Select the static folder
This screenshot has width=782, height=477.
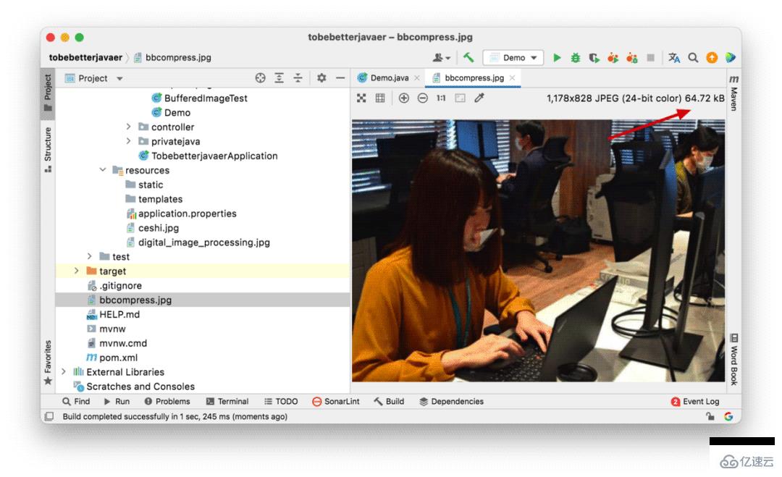point(151,185)
